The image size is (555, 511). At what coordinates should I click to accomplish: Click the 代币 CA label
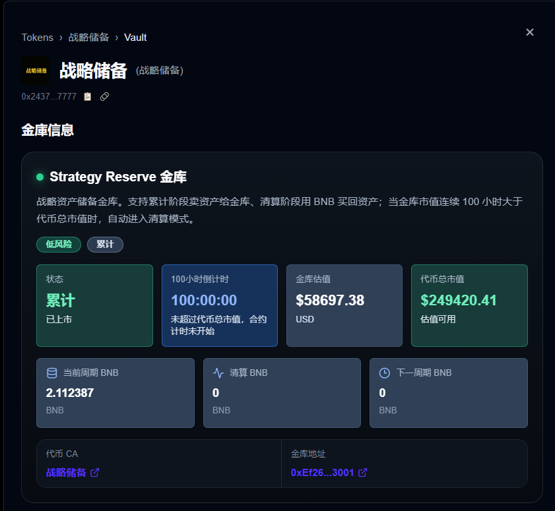pyautogui.click(x=61, y=454)
